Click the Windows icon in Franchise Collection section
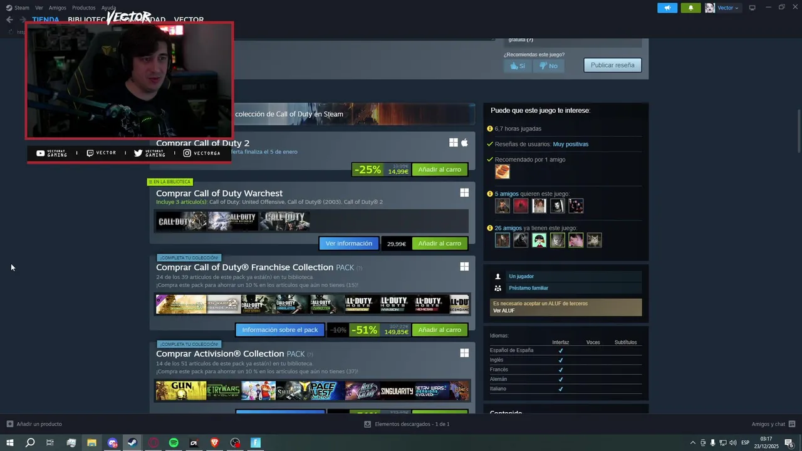This screenshot has height=451, width=802. pyautogui.click(x=464, y=267)
